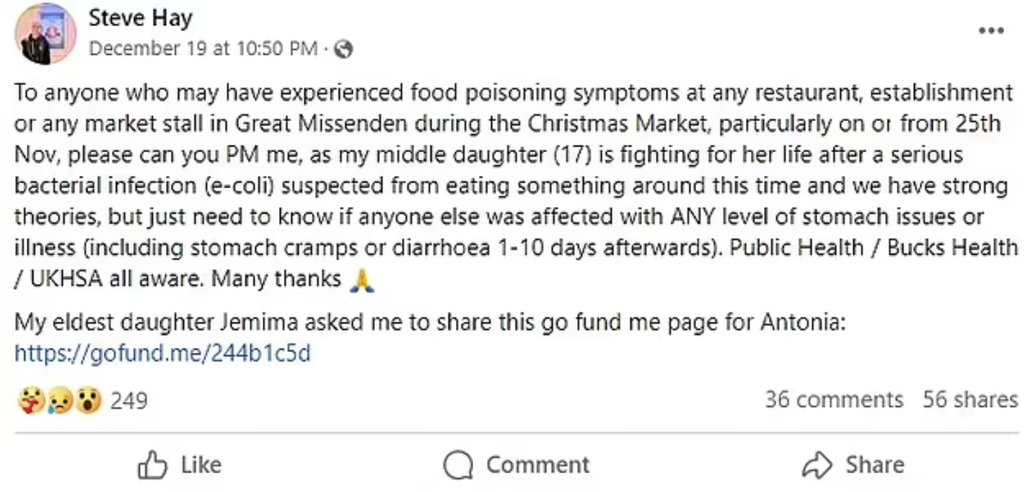Open Steve Hay's profile picture
This screenshot has height=492, width=1033.
(x=45, y=34)
